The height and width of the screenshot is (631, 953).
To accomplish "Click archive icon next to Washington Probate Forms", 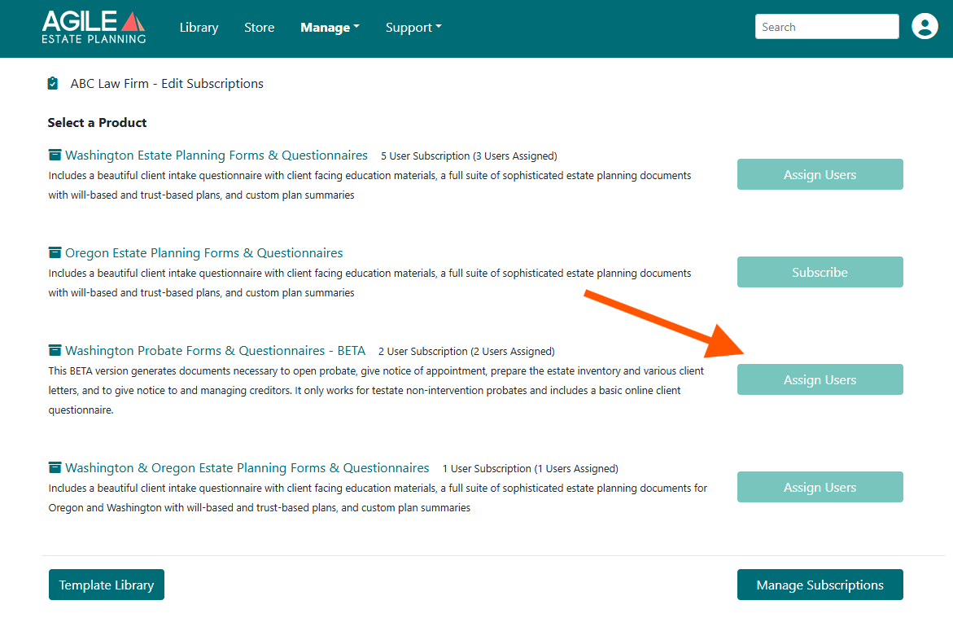I will pyautogui.click(x=55, y=350).
